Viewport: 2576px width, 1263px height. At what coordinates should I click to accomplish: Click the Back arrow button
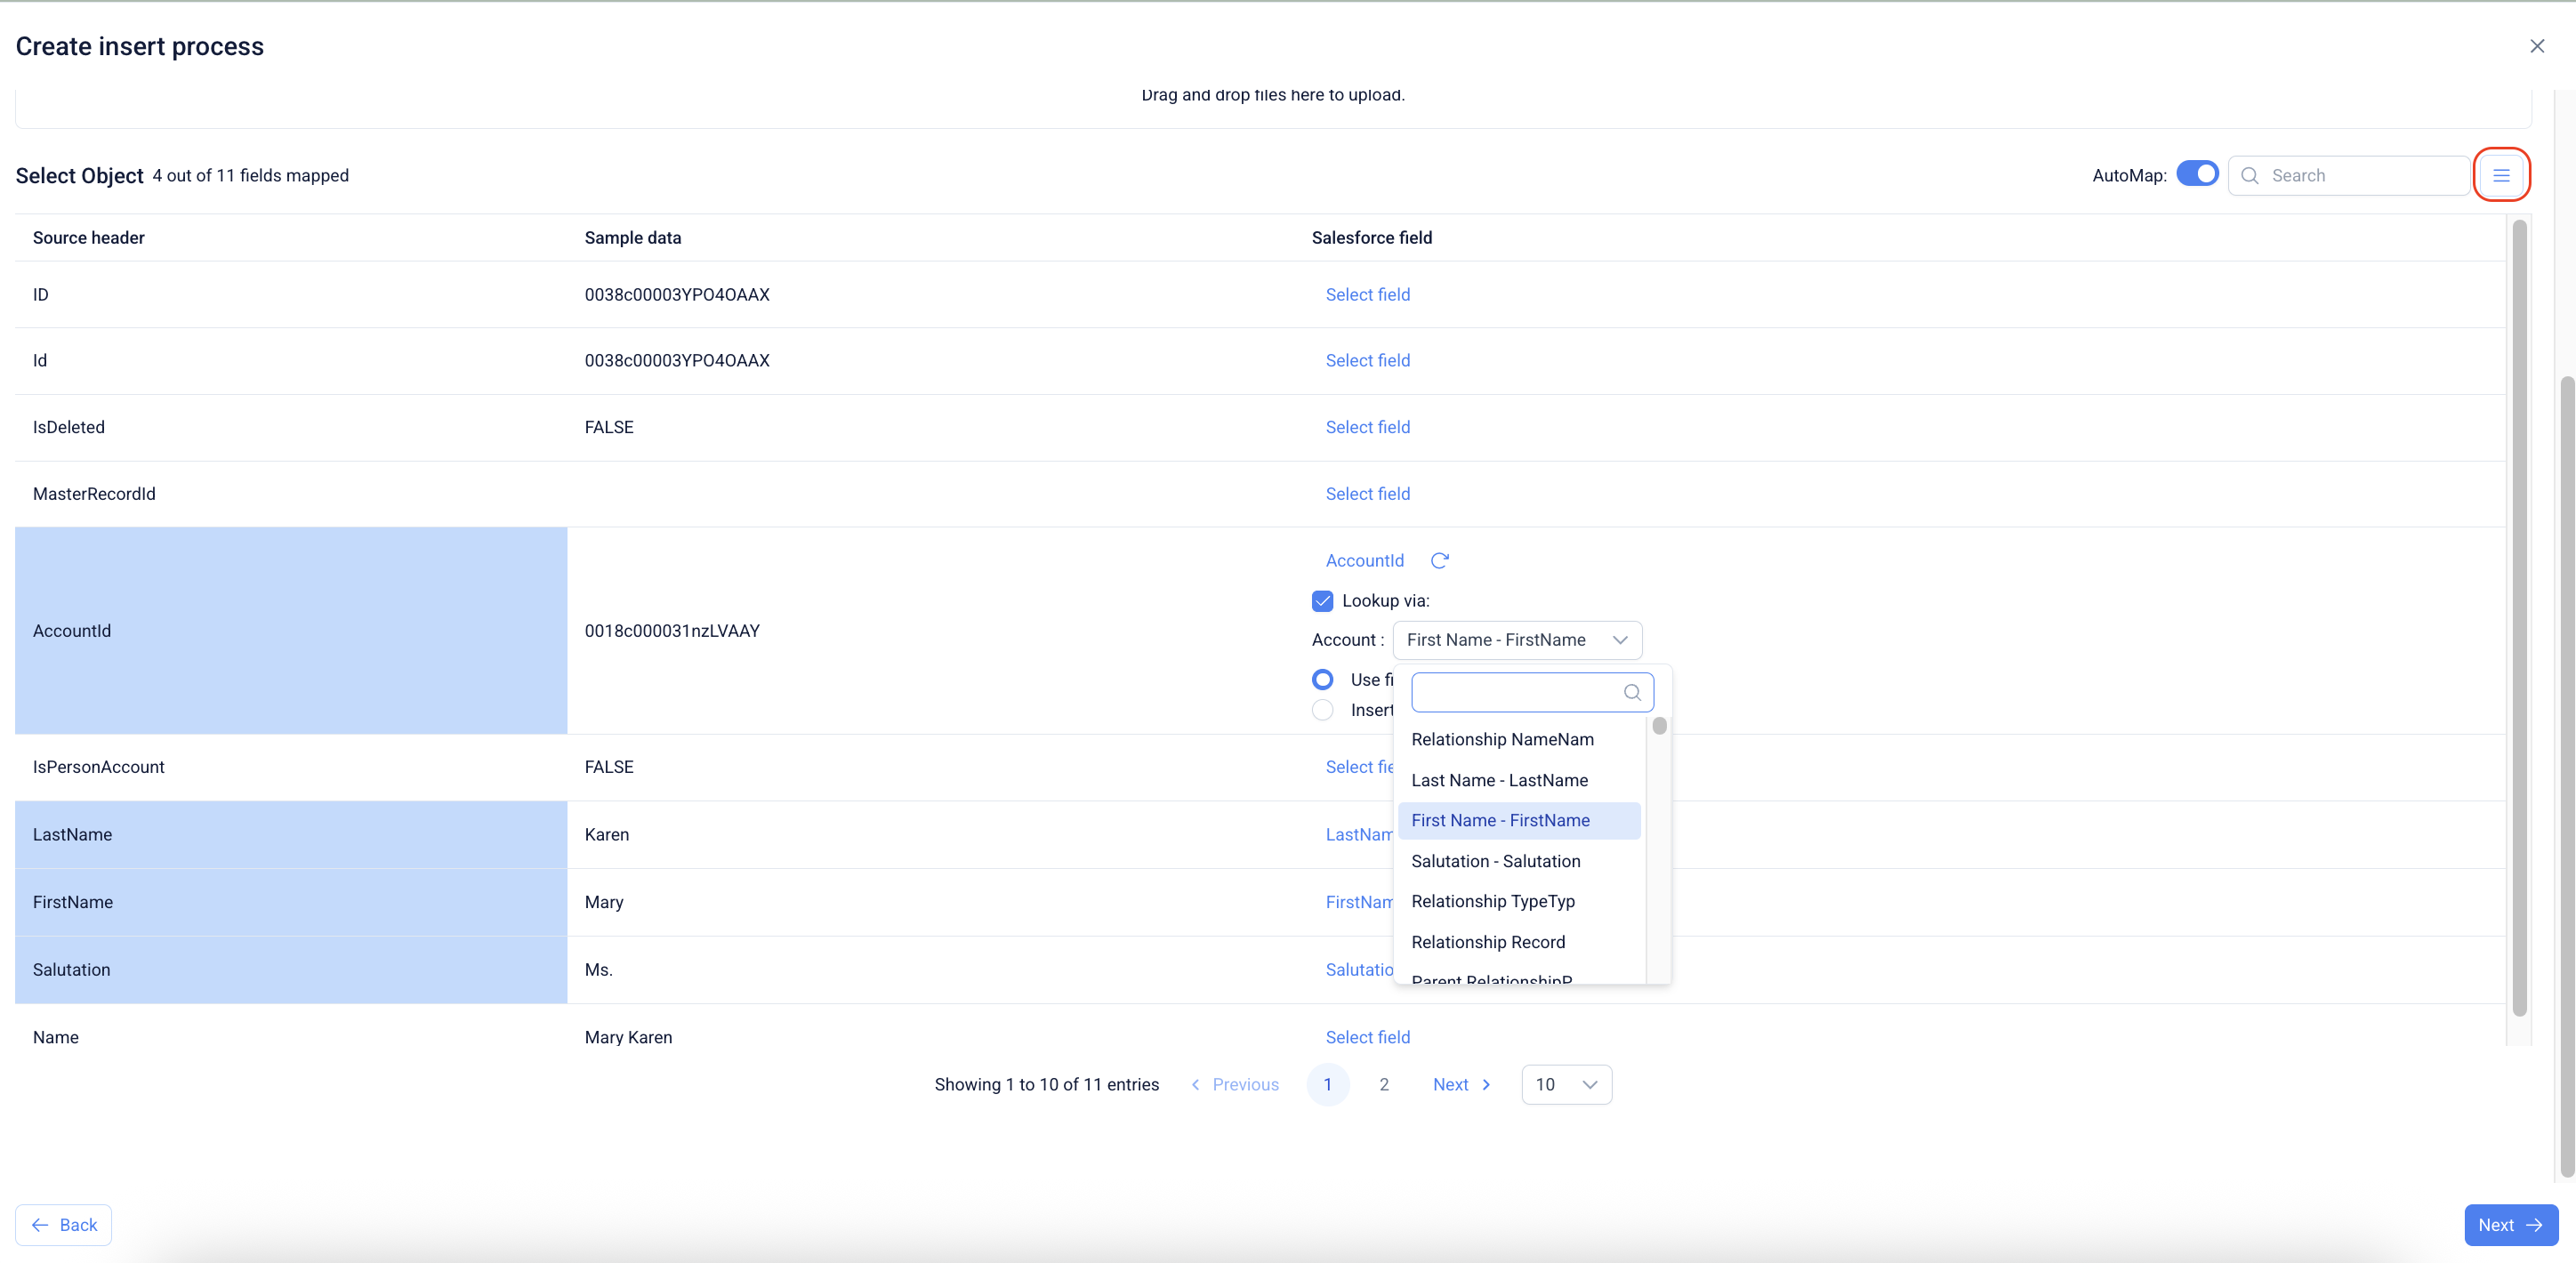[x=64, y=1224]
